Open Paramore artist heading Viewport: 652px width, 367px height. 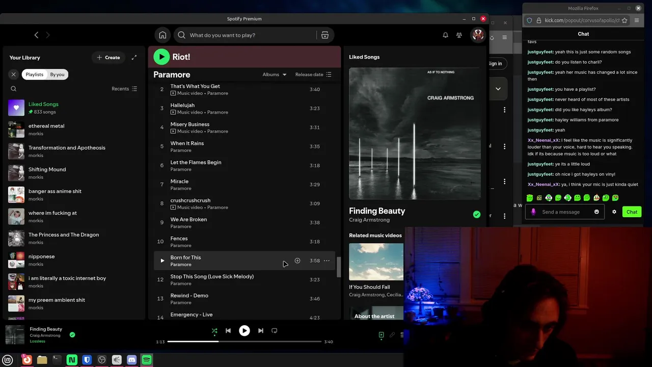[172, 75]
